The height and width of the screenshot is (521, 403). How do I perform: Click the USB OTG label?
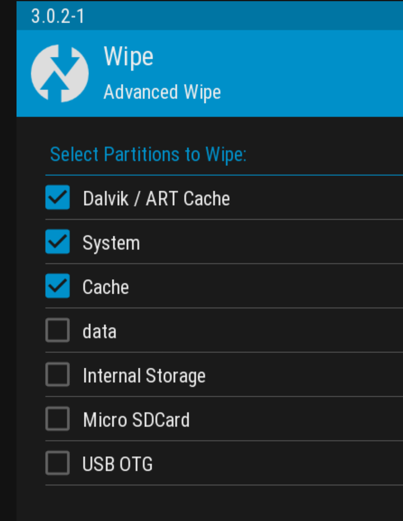click(118, 464)
